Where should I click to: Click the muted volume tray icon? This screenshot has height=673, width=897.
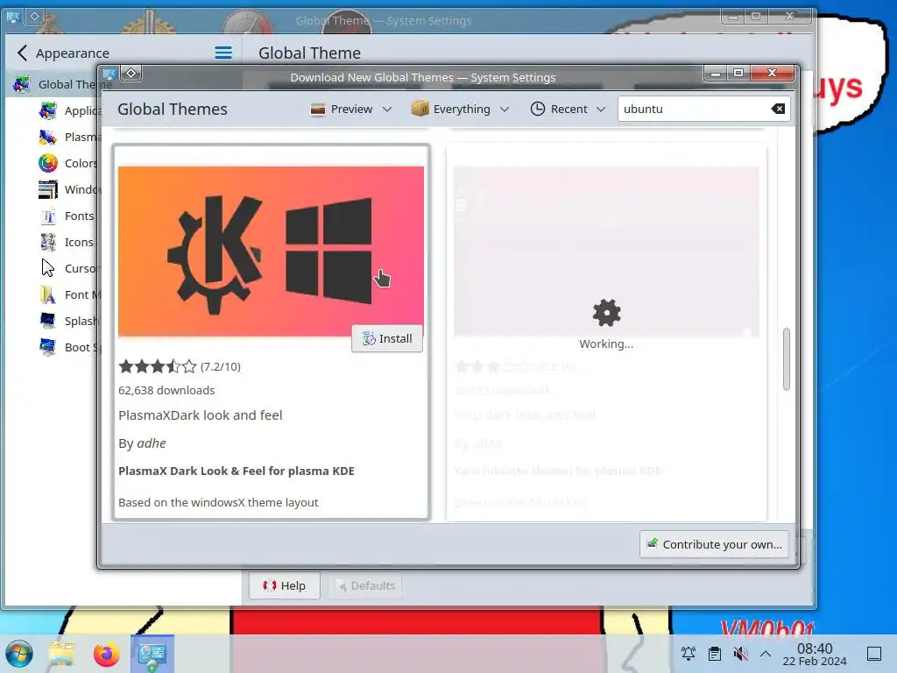point(740,654)
